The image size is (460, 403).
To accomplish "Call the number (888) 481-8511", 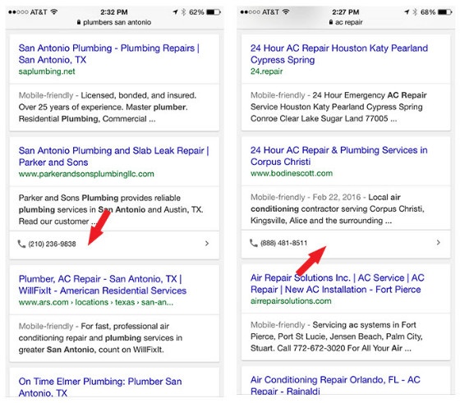I will coord(283,243).
